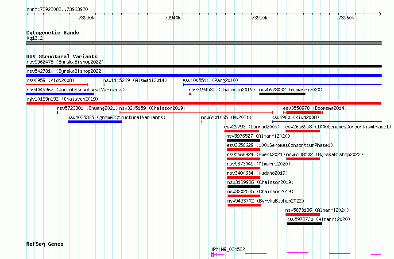Click the nsv1115269 (Alsmadi2014) label
The height and width of the screenshot is (259, 394).
click(x=135, y=80)
